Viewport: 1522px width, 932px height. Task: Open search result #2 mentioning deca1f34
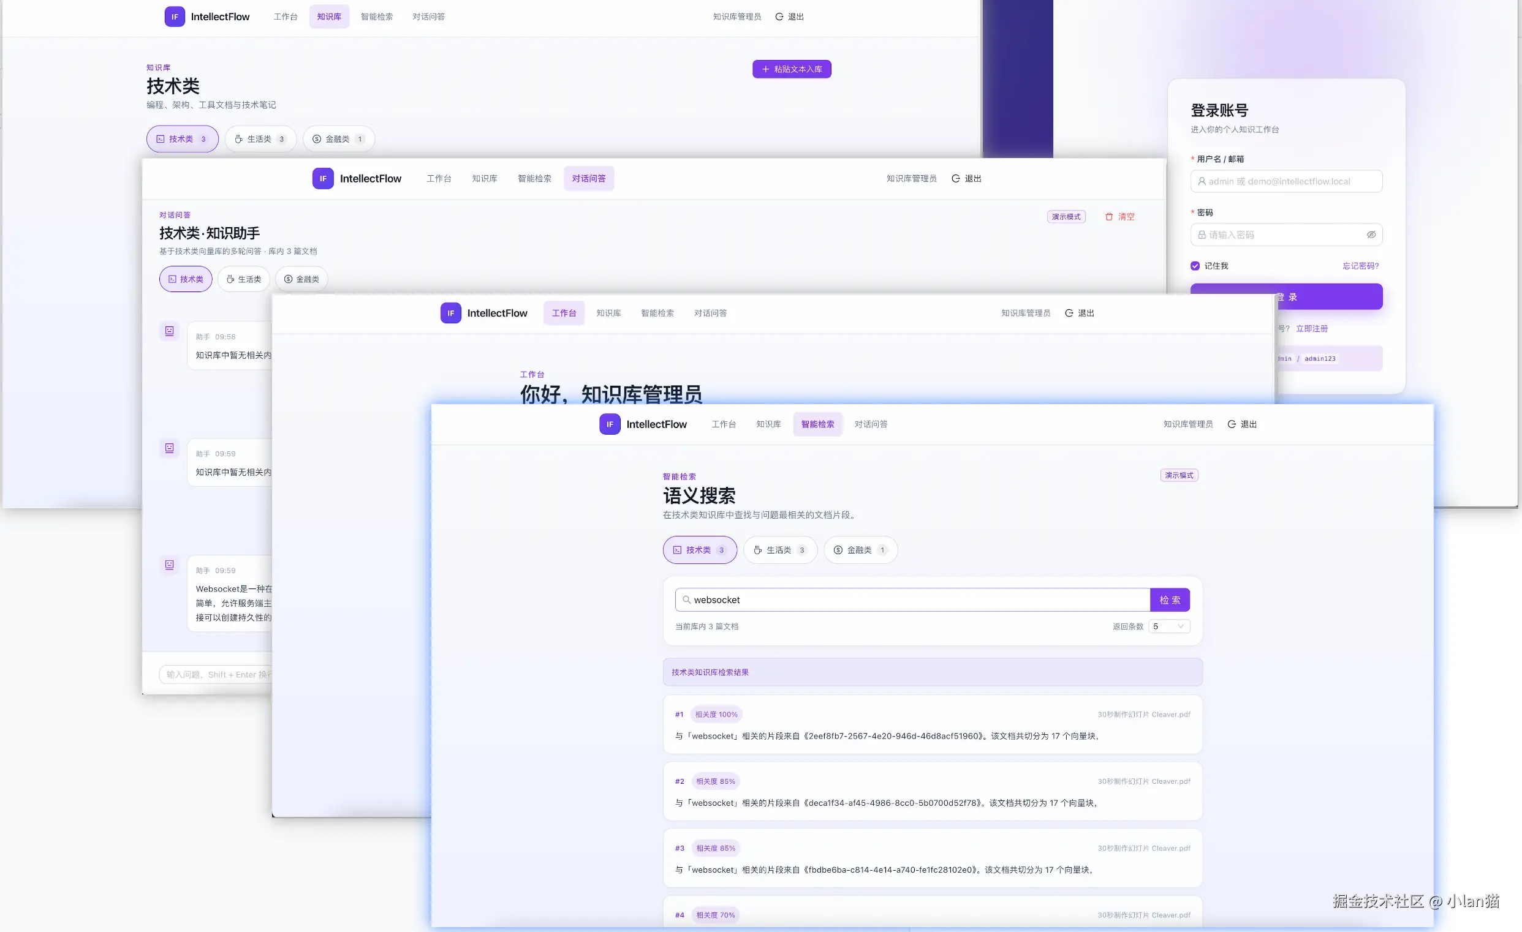pyautogui.click(x=933, y=791)
